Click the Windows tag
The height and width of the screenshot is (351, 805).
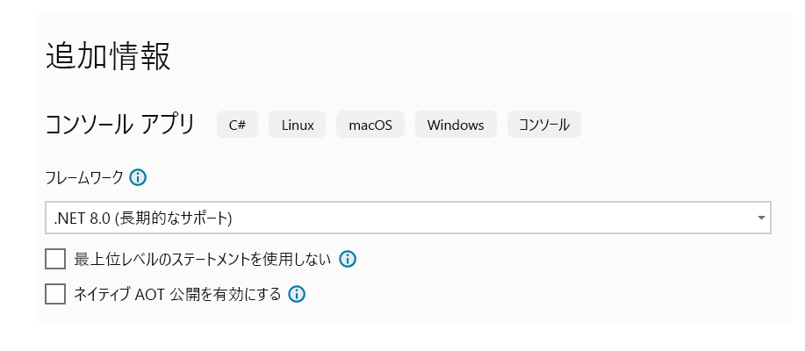456,125
